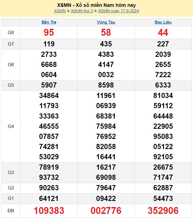Open the XSMN breadcrumb link
The height and width of the screenshot is (218, 193).
coord(60,11)
